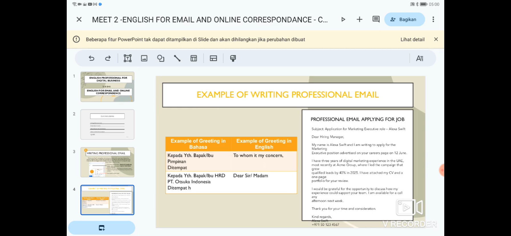Screen dimensions: 511x236
Task: Tap the battery status icon
Action: click(424, 4)
